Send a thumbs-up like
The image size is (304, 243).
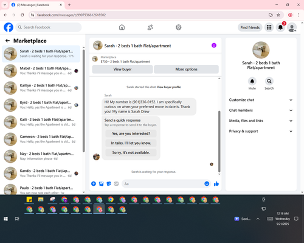(216, 183)
